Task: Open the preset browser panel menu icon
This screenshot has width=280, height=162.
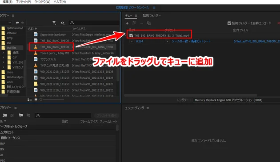Action: point(16,108)
